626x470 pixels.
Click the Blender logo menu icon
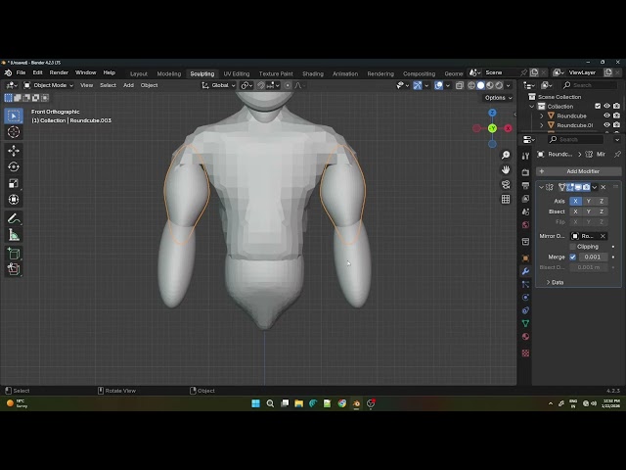[8, 72]
